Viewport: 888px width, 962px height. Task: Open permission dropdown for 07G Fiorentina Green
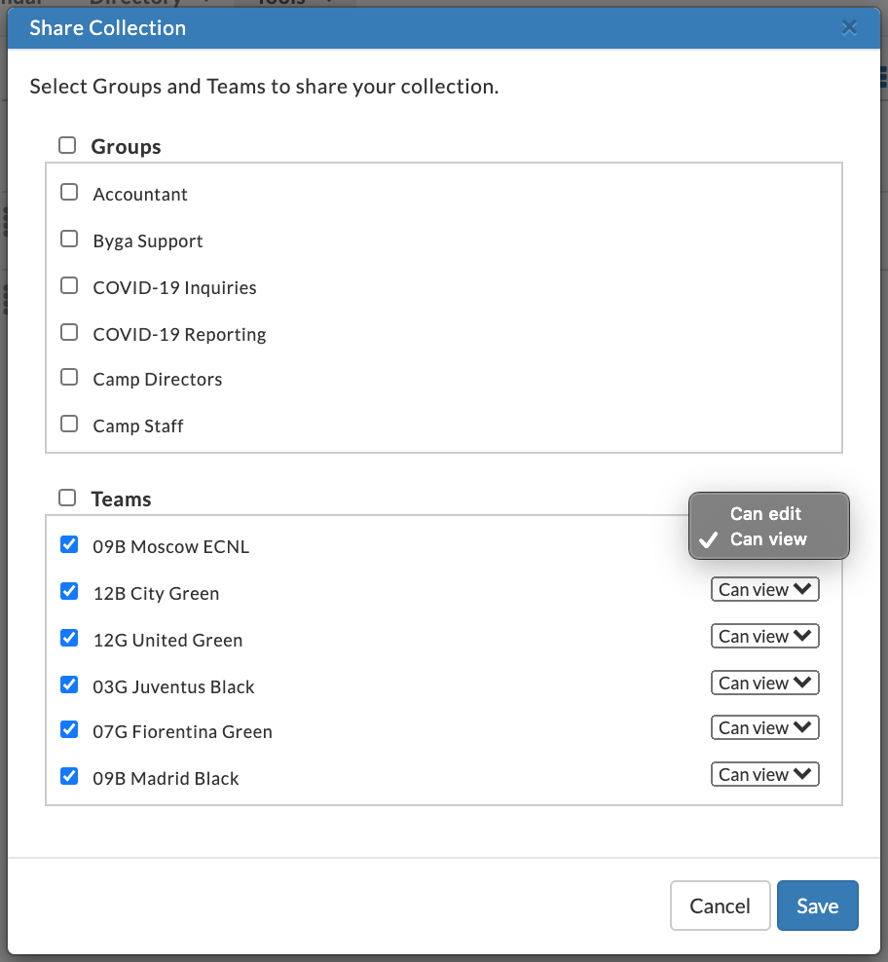pyautogui.click(x=764, y=727)
